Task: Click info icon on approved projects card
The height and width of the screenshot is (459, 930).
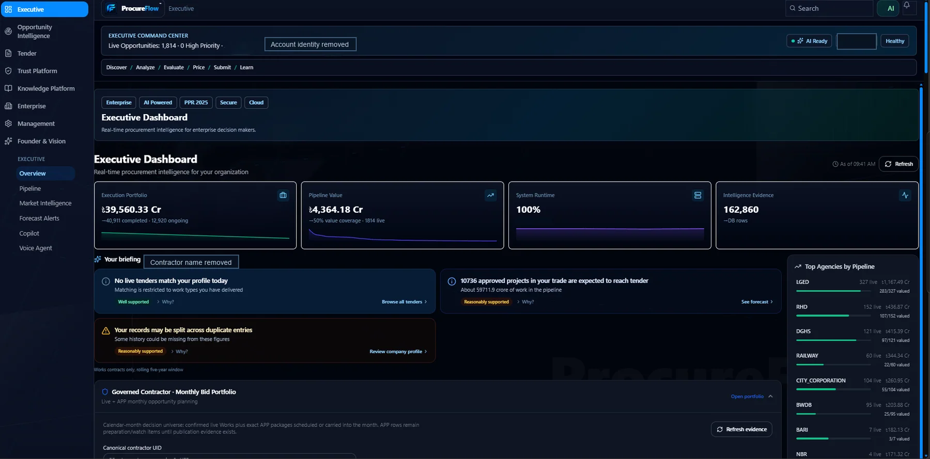Action: pos(452,281)
